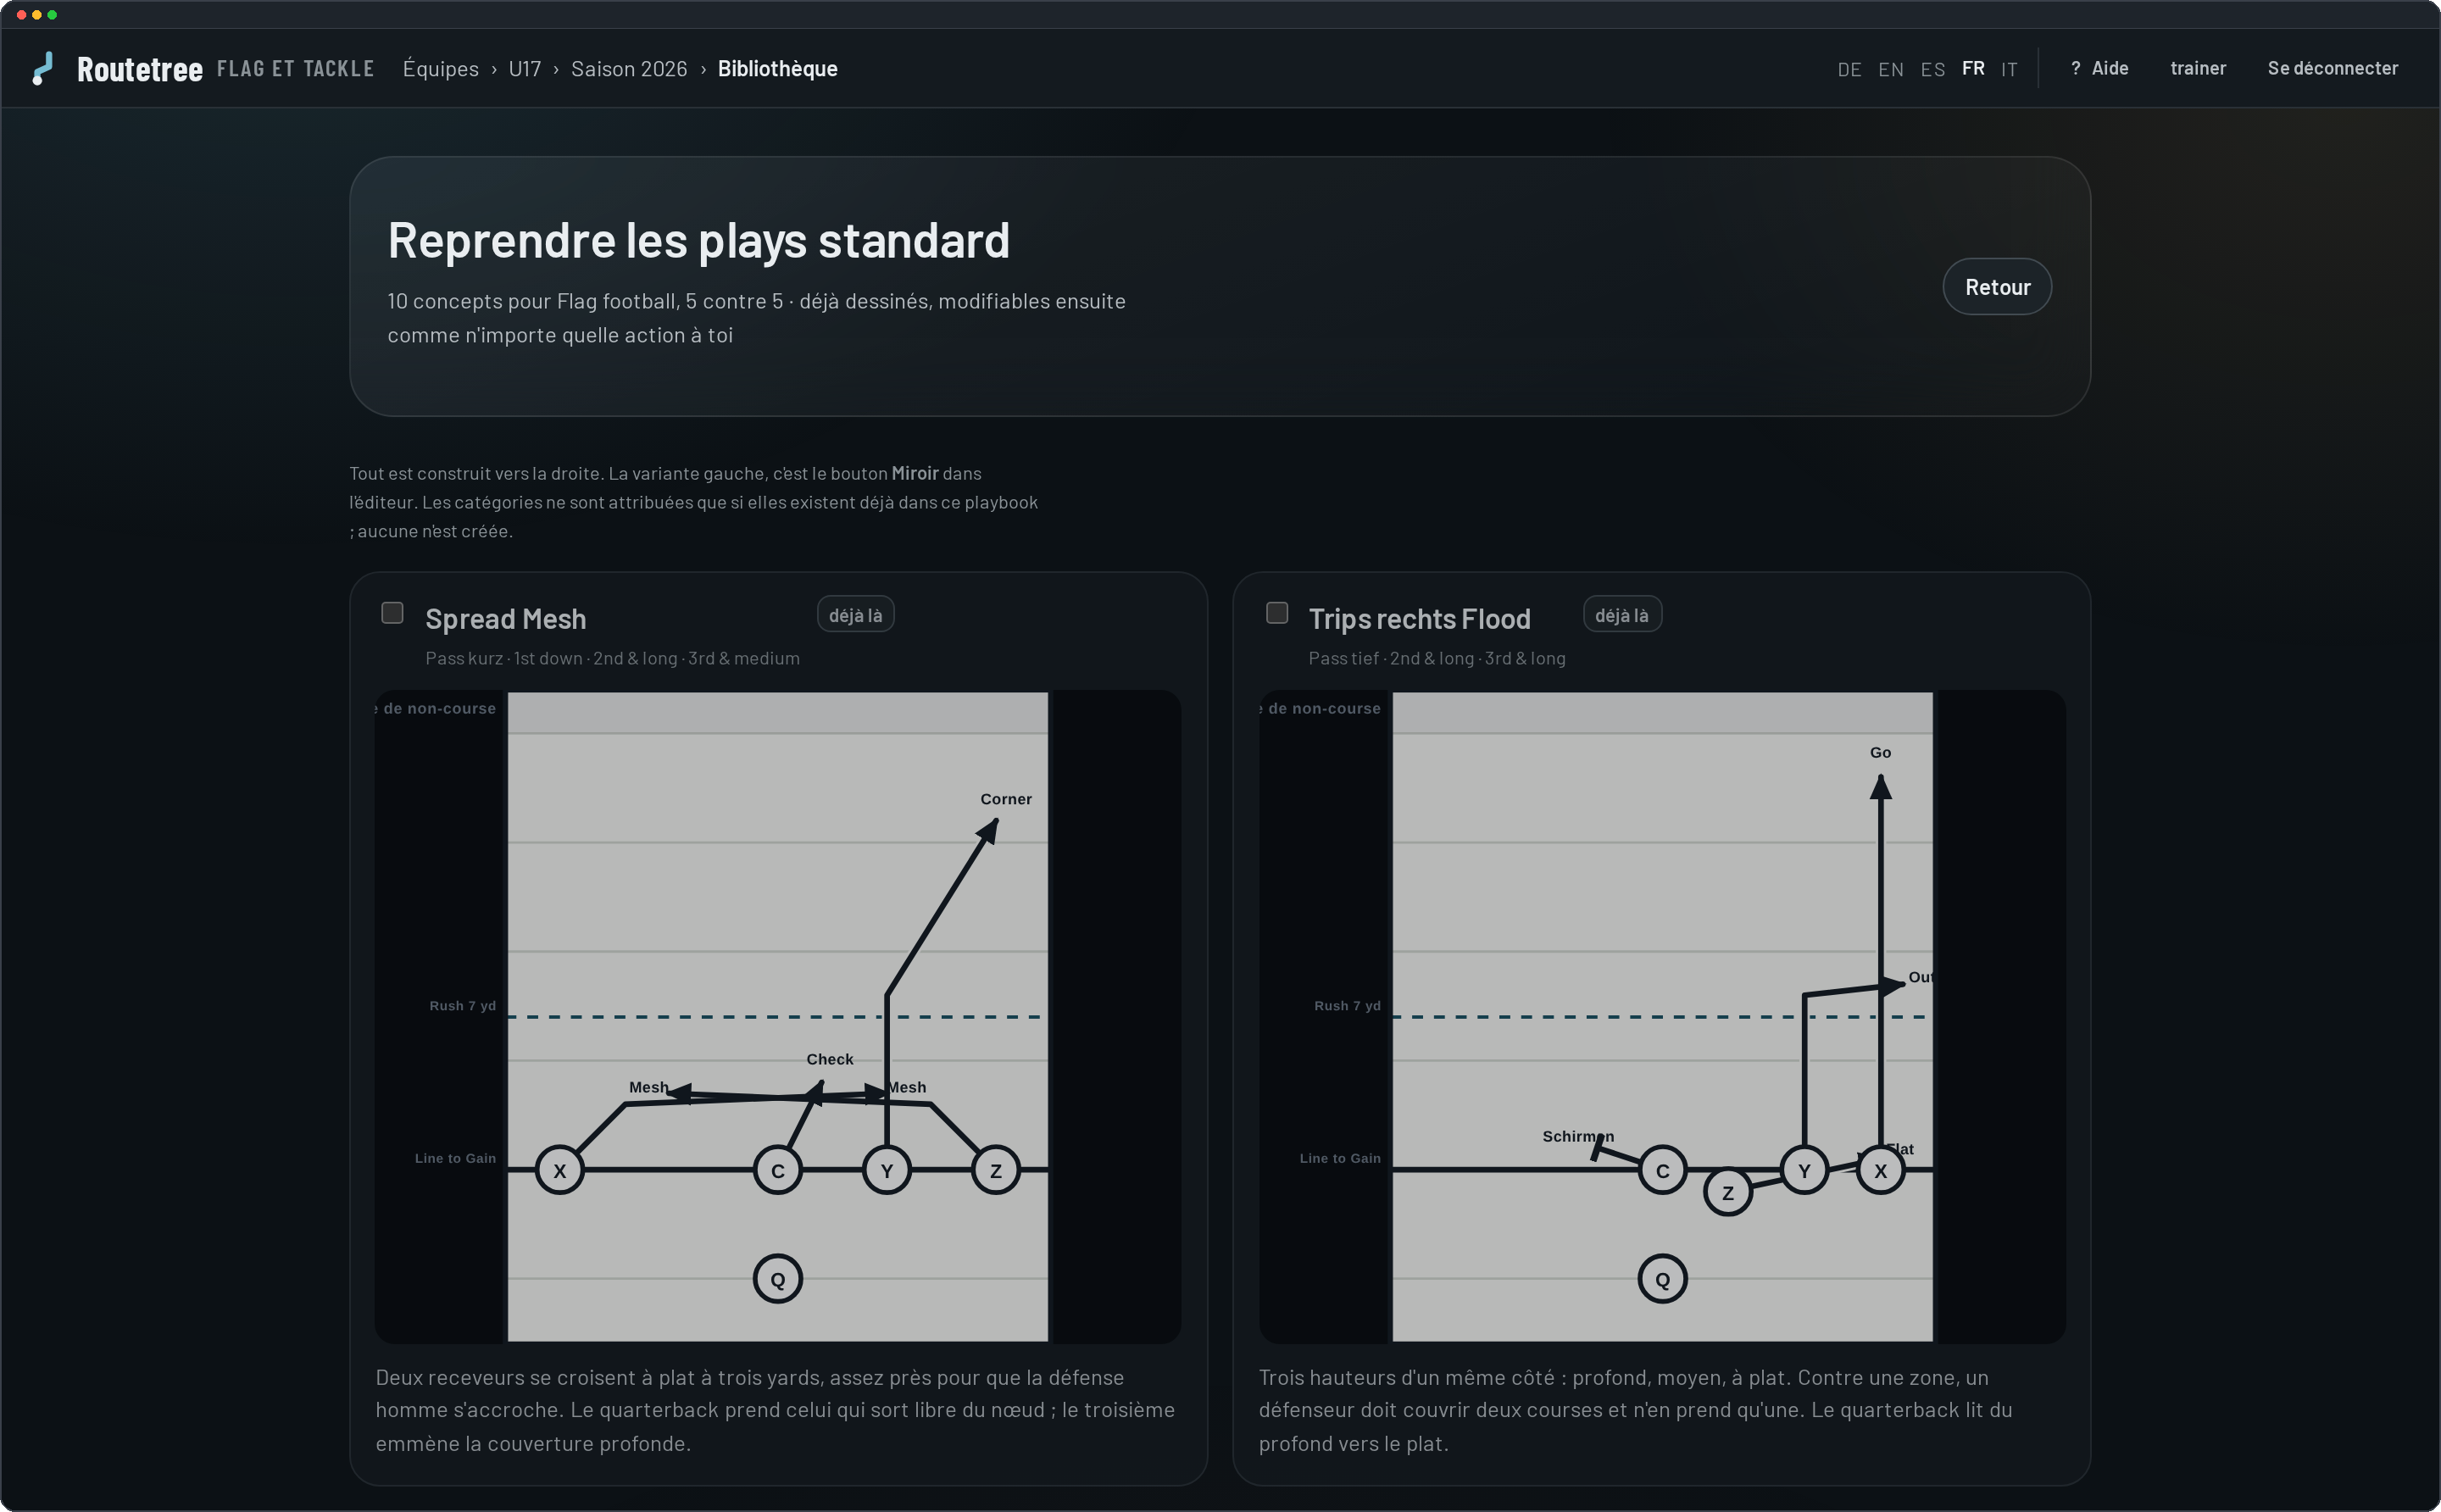
Task: Click the Z receiver circle in Trips Flood
Action: (1727, 1192)
